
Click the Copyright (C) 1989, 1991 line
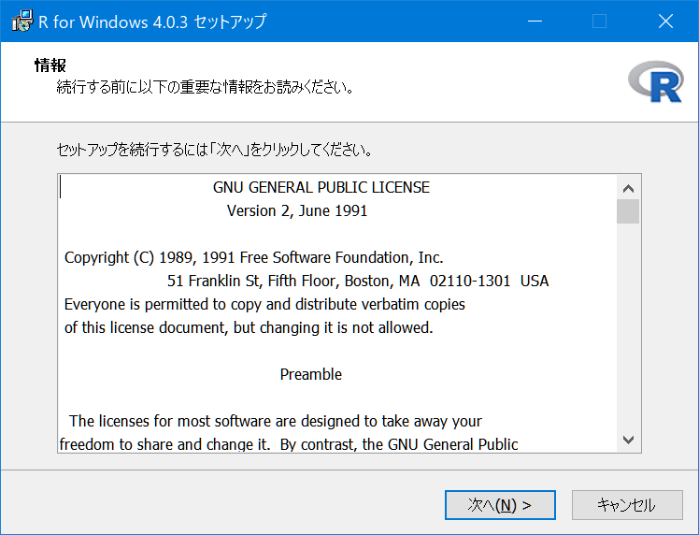tap(253, 257)
